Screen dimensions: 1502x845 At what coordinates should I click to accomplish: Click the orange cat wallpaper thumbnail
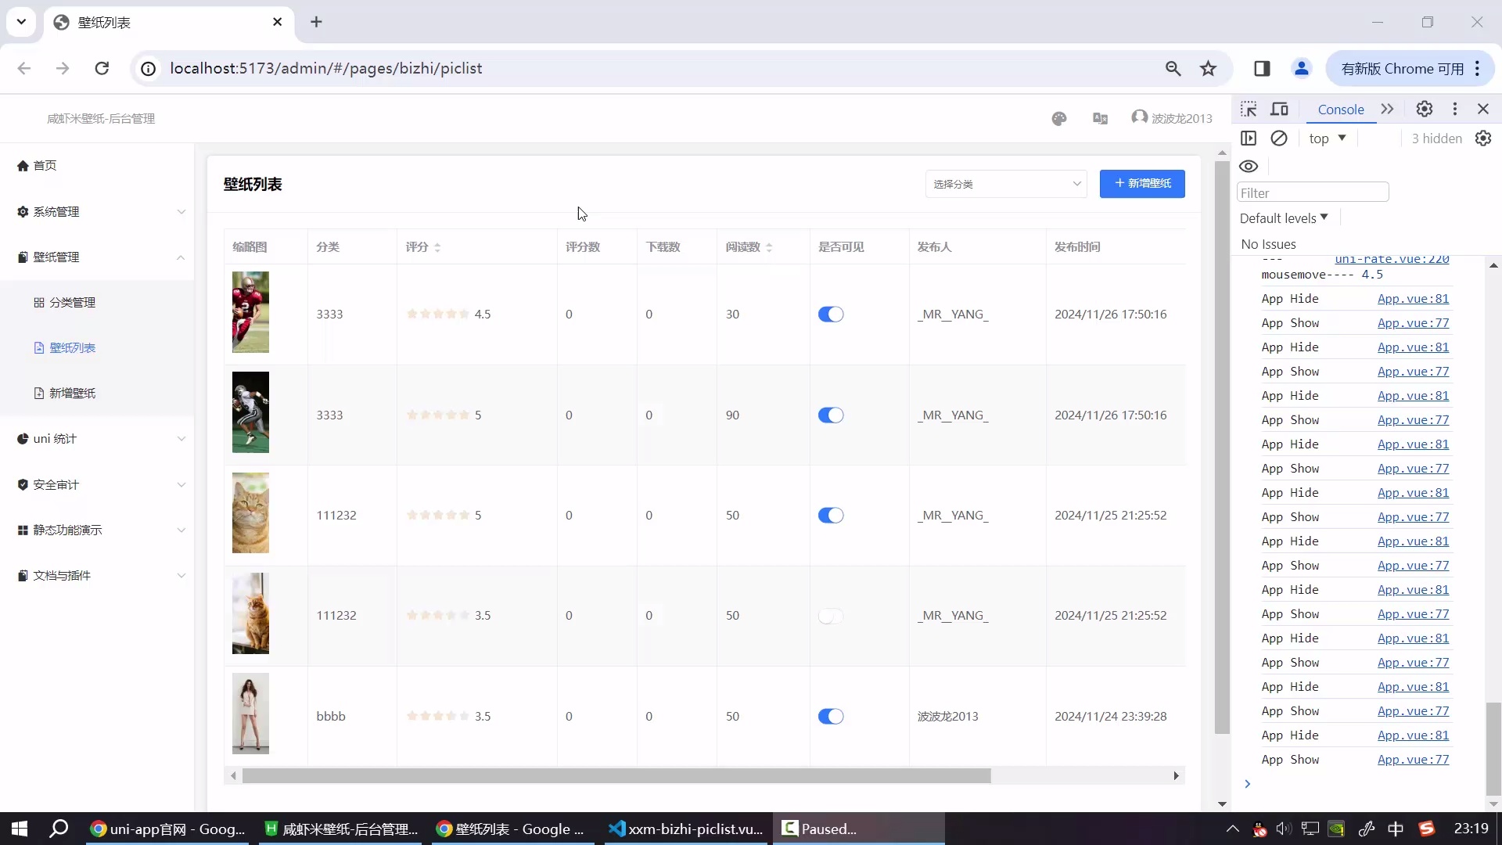coord(250,613)
